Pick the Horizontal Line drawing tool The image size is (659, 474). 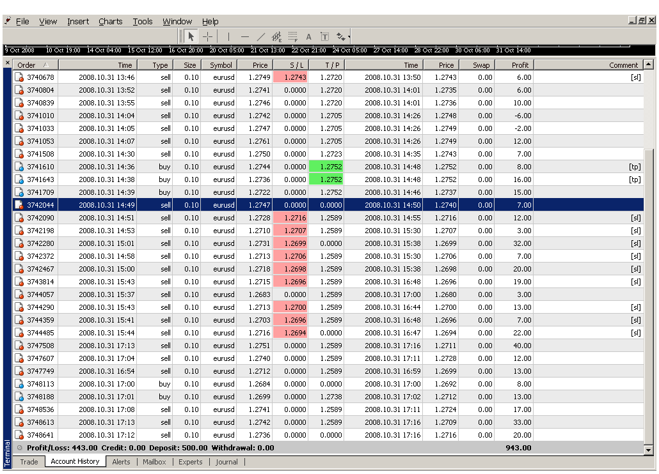pyautogui.click(x=244, y=37)
